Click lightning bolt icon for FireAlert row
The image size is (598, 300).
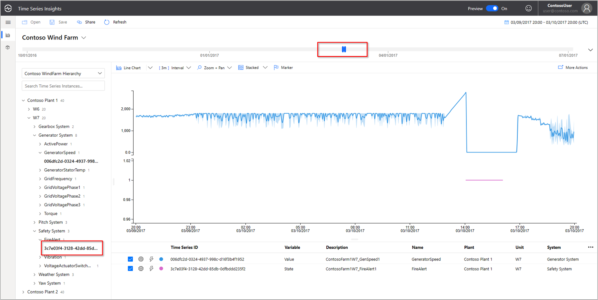(x=151, y=269)
